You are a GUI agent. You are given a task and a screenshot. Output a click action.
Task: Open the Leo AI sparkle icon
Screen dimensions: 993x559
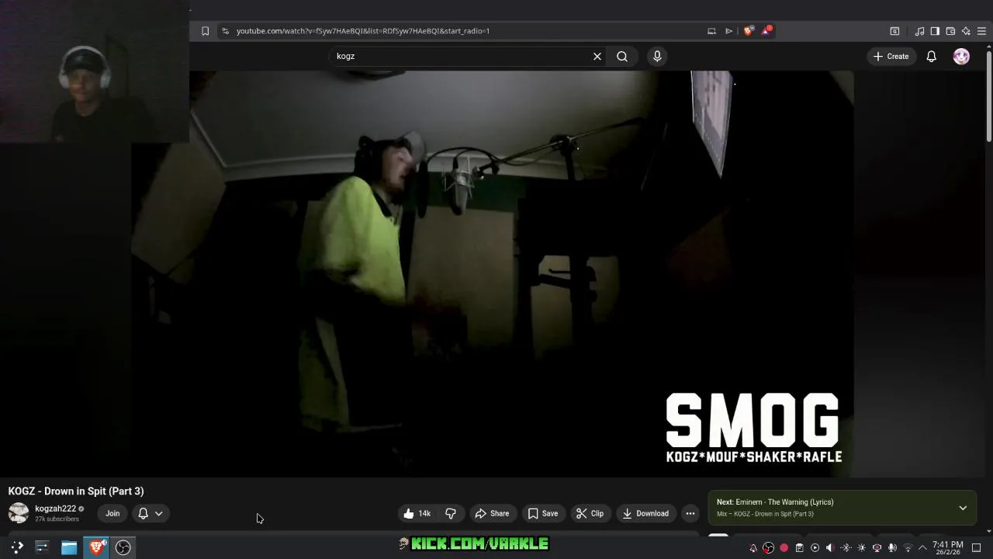coord(966,31)
